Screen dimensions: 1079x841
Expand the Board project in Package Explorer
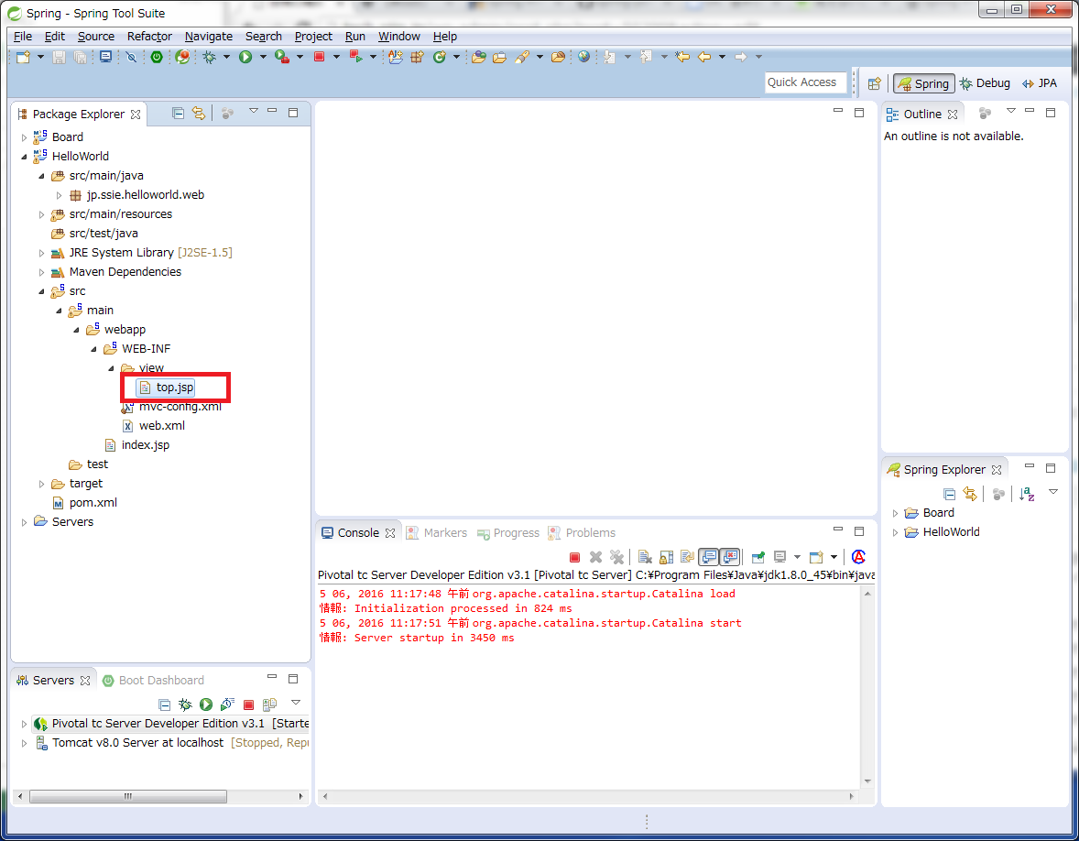pos(25,137)
